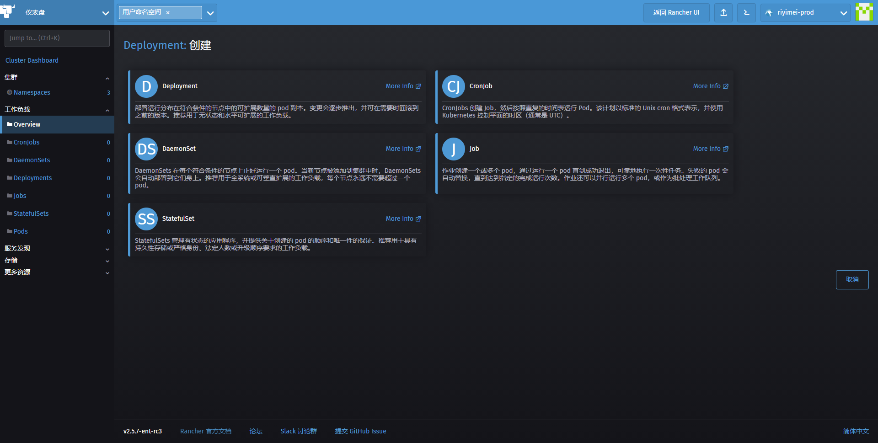Image resolution: width=878 pixels, height=443 pixels.
Task: Open the kubectl shell icon
Action: click(x=746, y=13)
